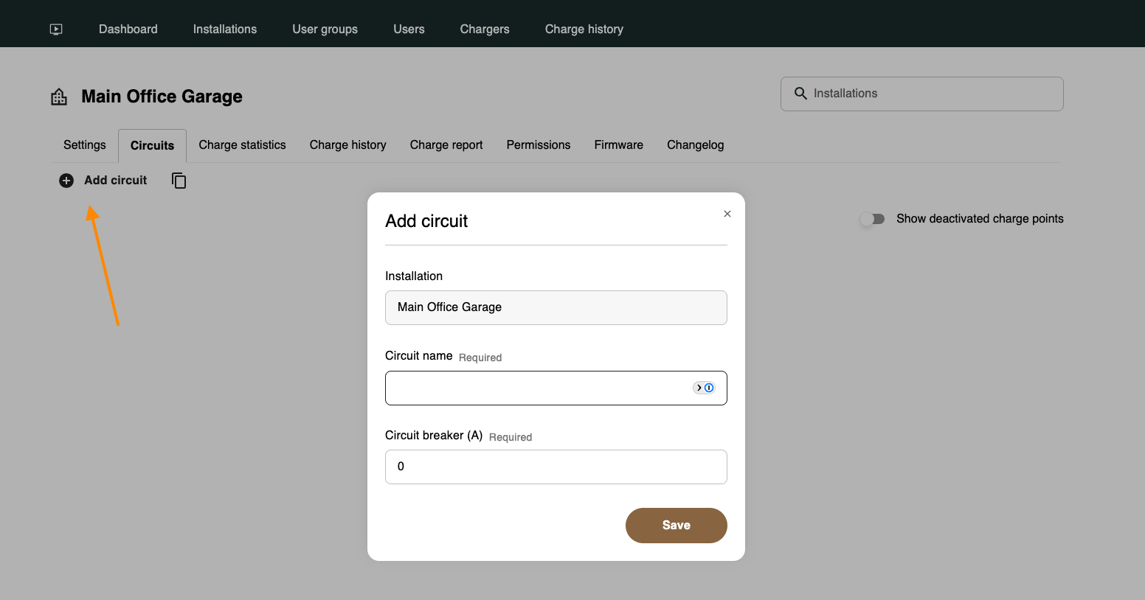Image resolution: width=1145 pixels, height=600 pixels.
Task: Open the Charge statistics tab
Action: 242,145
